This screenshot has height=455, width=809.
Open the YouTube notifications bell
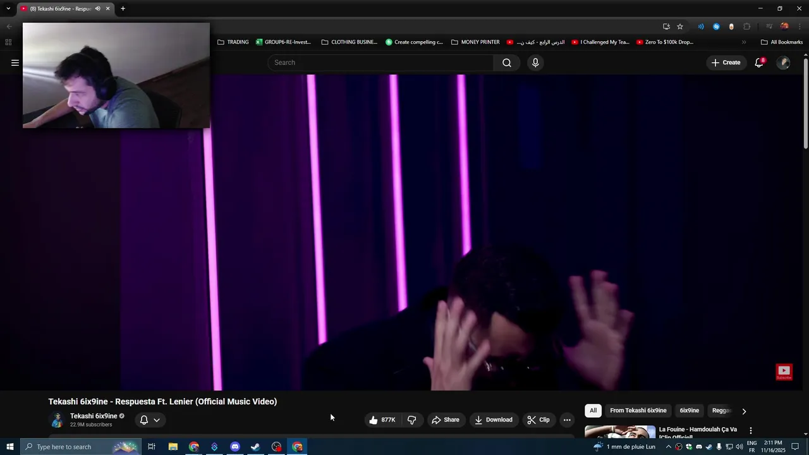click(759, 63)
